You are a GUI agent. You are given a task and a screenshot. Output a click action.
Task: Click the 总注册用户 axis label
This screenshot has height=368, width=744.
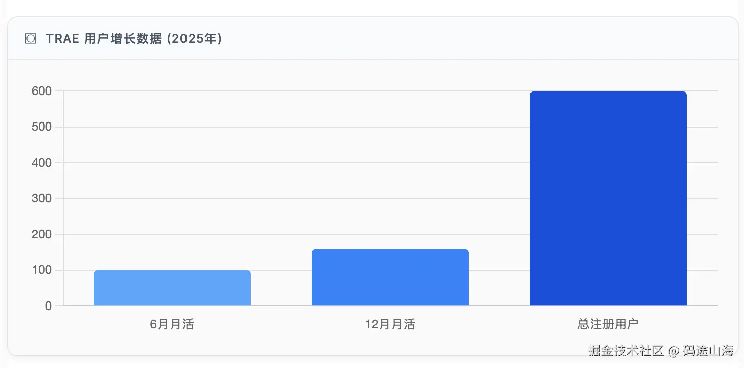pyautogui.click(x=608, y=325)
